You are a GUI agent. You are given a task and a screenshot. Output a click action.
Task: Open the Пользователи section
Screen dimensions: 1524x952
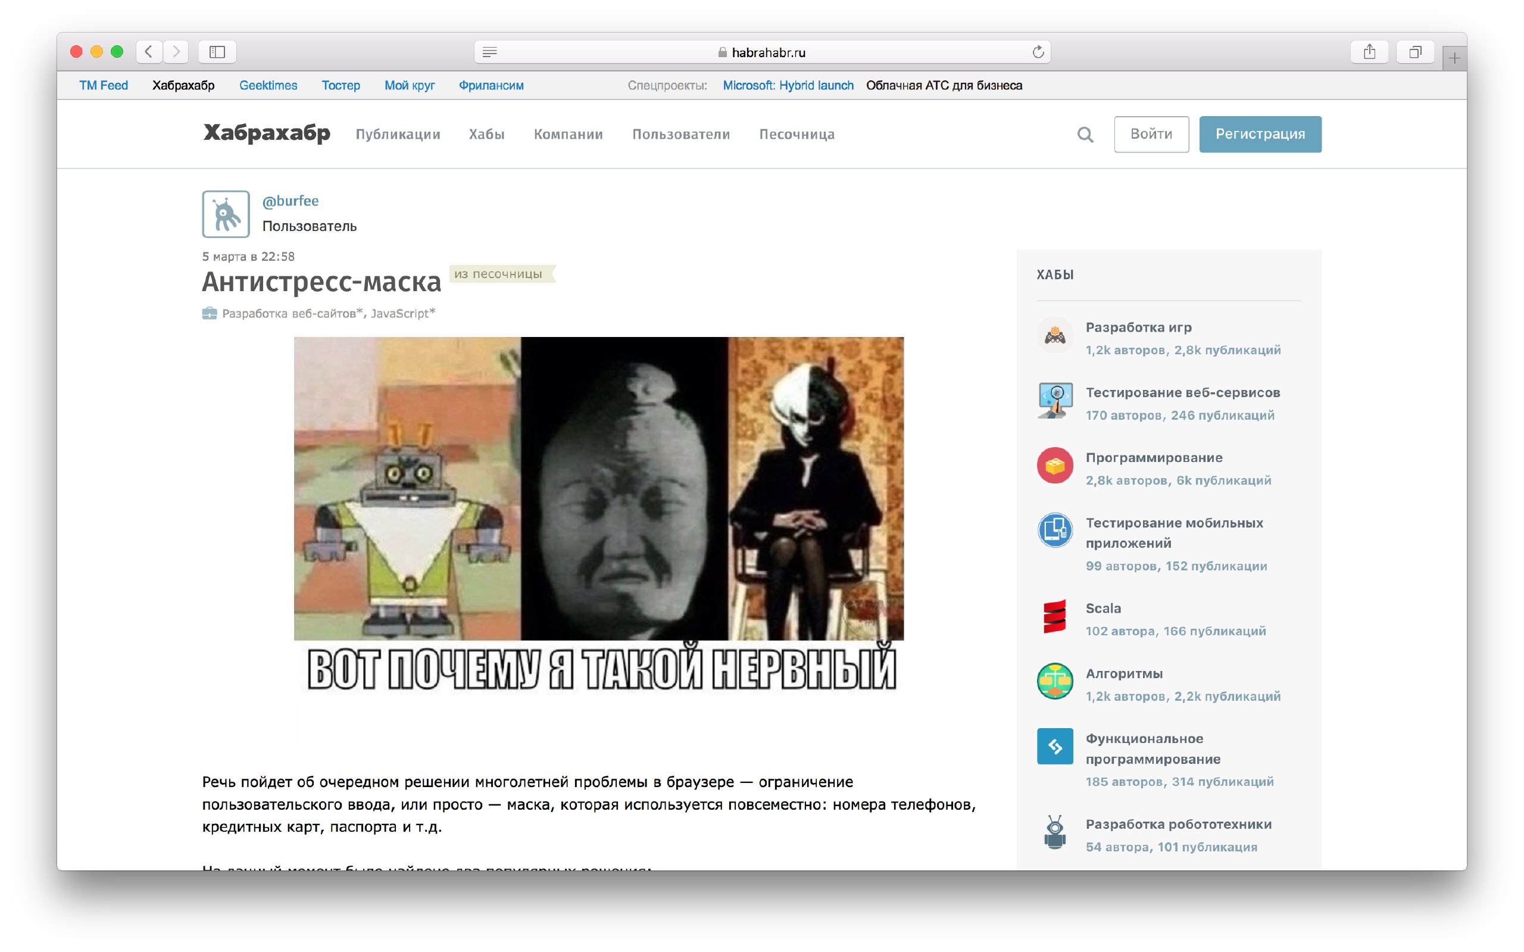(681, 134)
